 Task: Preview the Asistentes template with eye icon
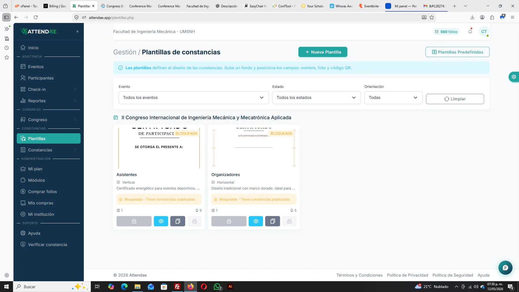pyautogui.click(x=161, y=221)
